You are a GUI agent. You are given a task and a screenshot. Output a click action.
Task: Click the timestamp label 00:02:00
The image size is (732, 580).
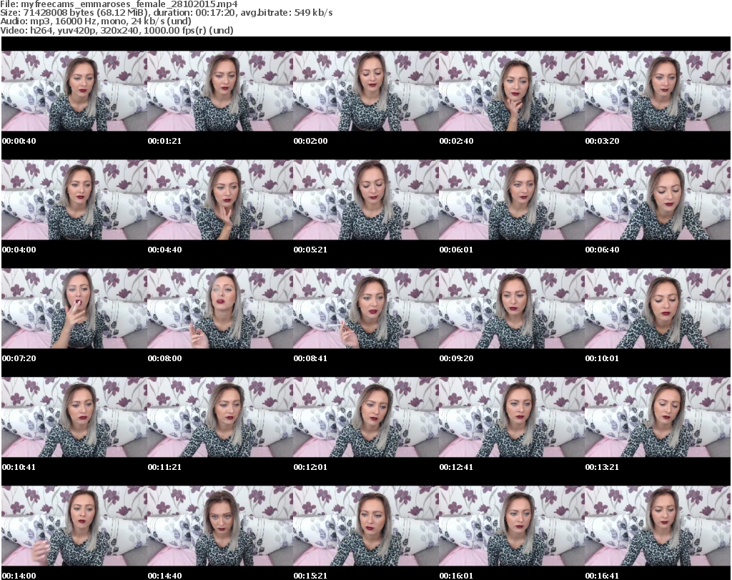click(310, 141)
